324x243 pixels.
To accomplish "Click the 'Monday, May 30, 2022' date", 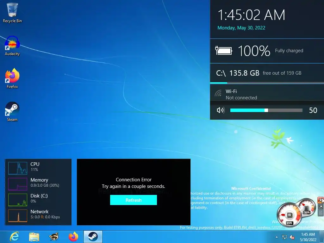I will tap(241, 28).
